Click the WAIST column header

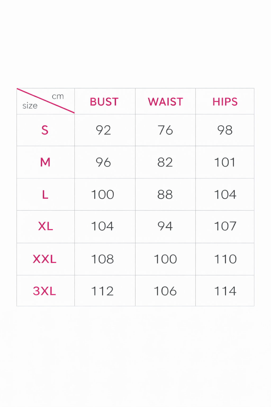[x=165, y=102]
